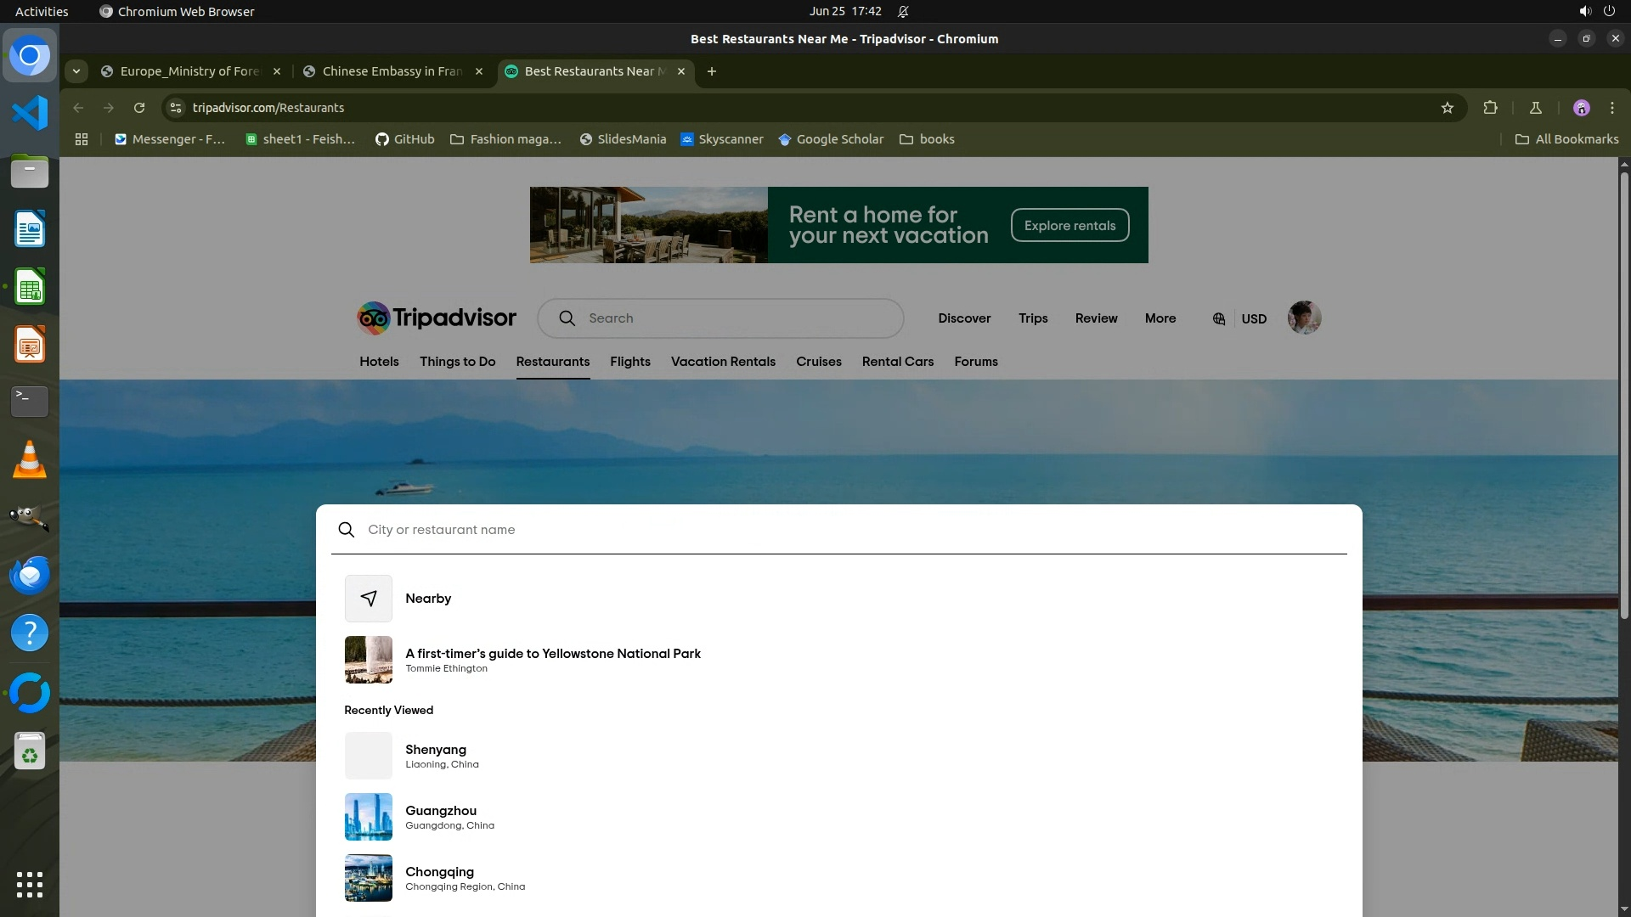
Task: Open the Fashion magazine bookmarks folder
Action: pos(505,139)
